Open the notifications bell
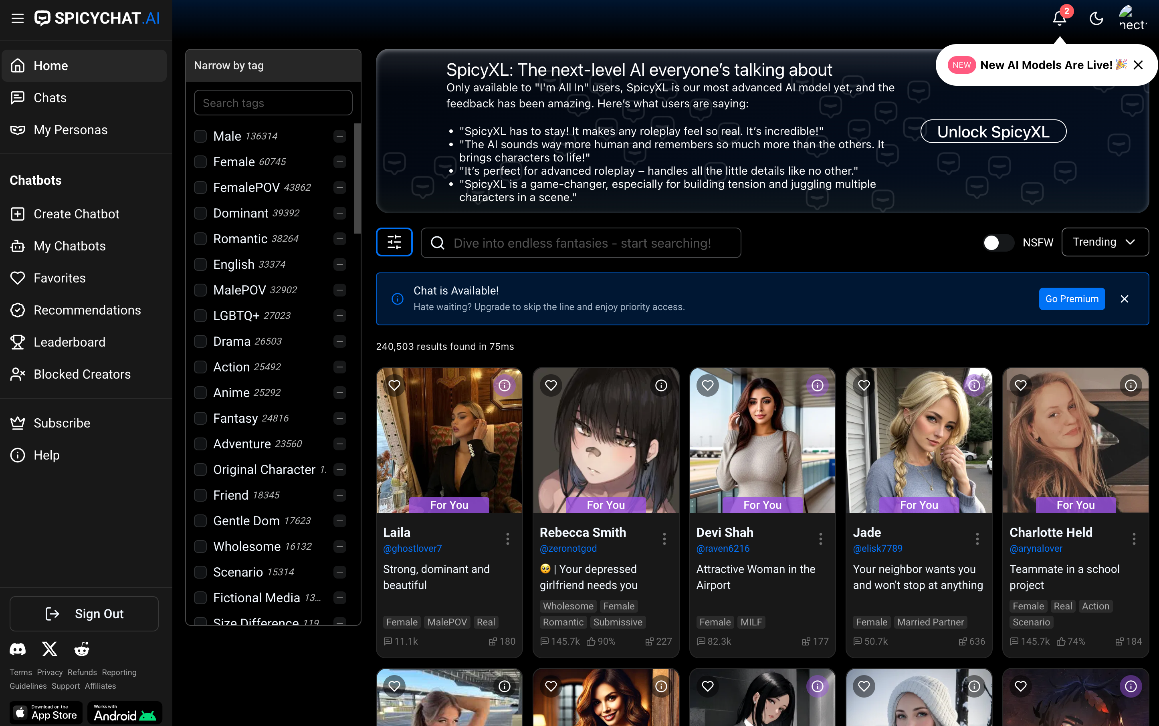 click(1059, 18)
